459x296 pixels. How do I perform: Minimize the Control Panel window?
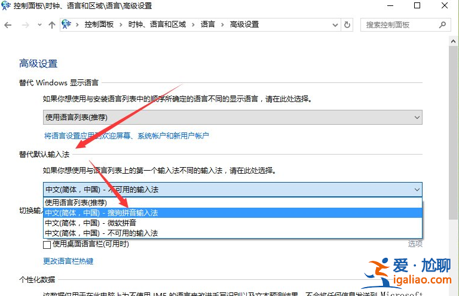pyautogui.click(x=390, y=5)
